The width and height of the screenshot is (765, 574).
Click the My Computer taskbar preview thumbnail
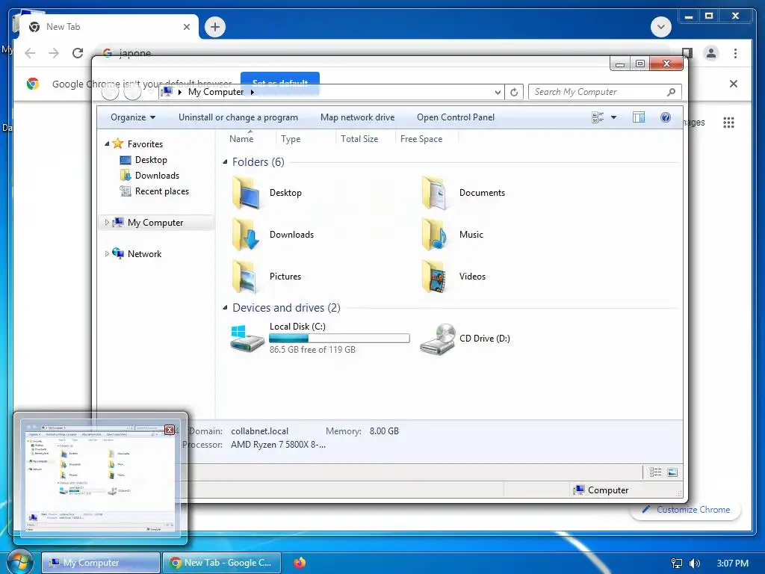100,478
